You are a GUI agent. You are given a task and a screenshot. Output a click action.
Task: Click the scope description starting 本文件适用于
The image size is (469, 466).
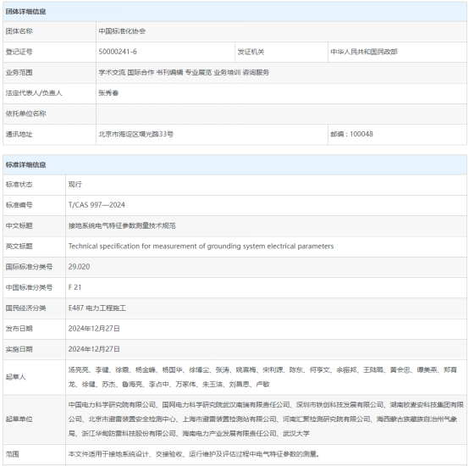tap(194, 454)
